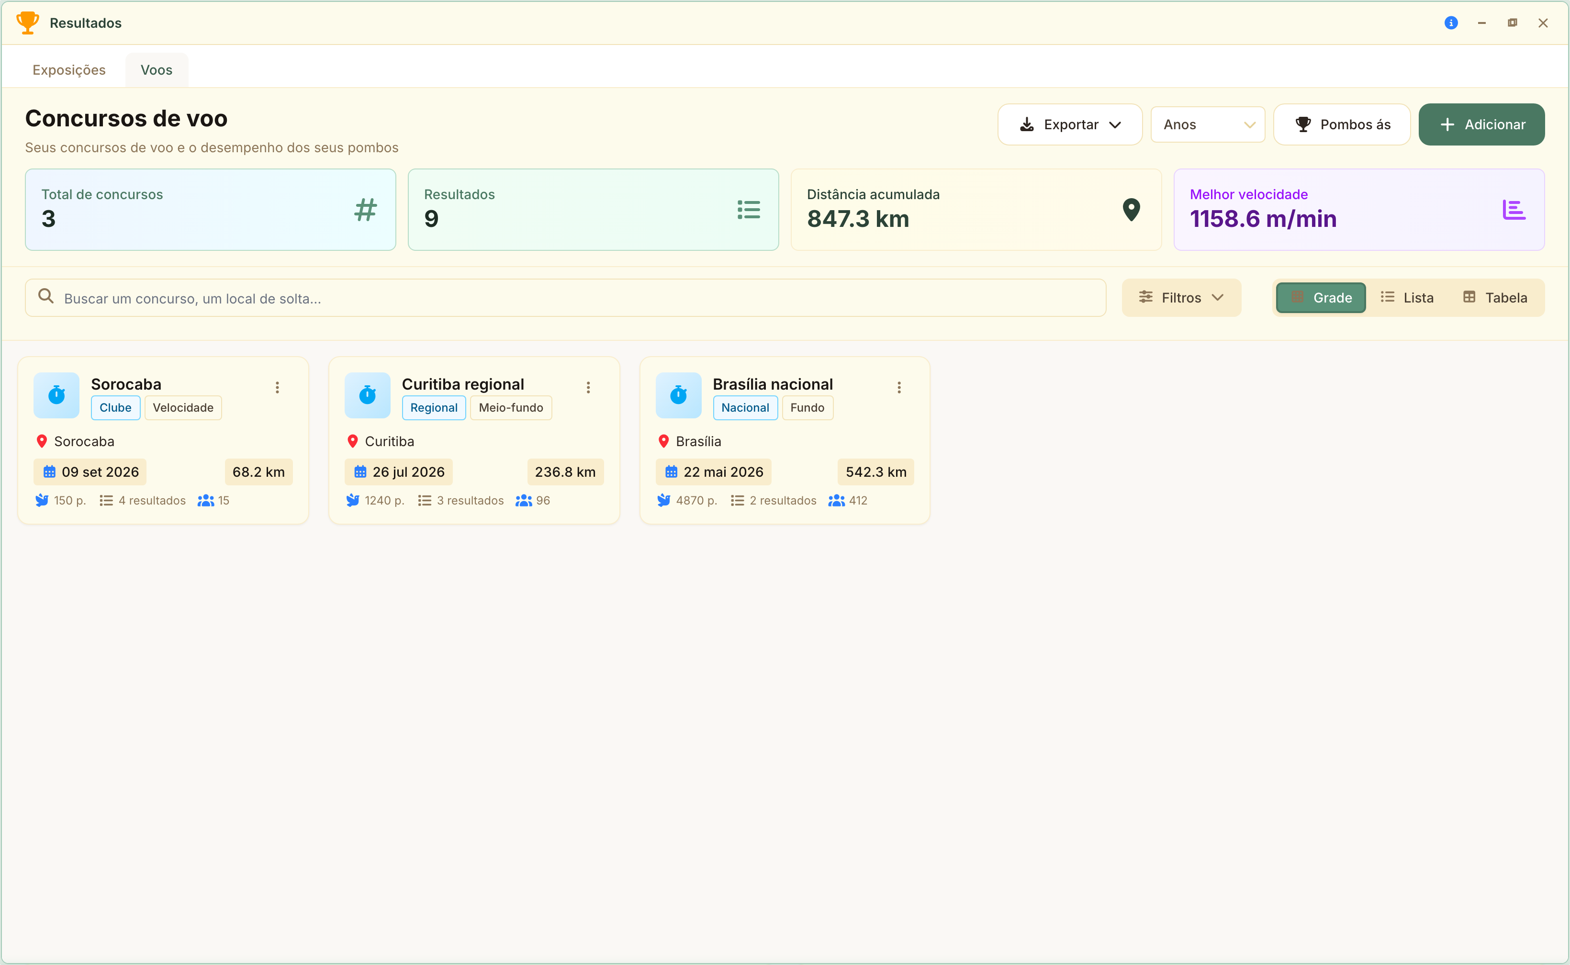Focus the Buscar um concurso search field

(x=565, y=298)
